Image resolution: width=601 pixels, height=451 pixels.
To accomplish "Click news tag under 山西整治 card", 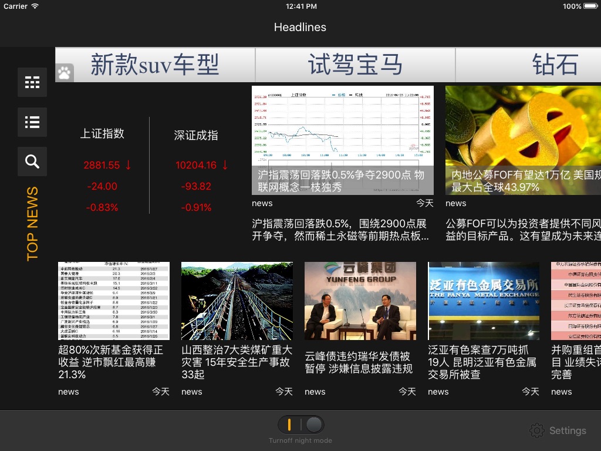I will tap(192, 392).
